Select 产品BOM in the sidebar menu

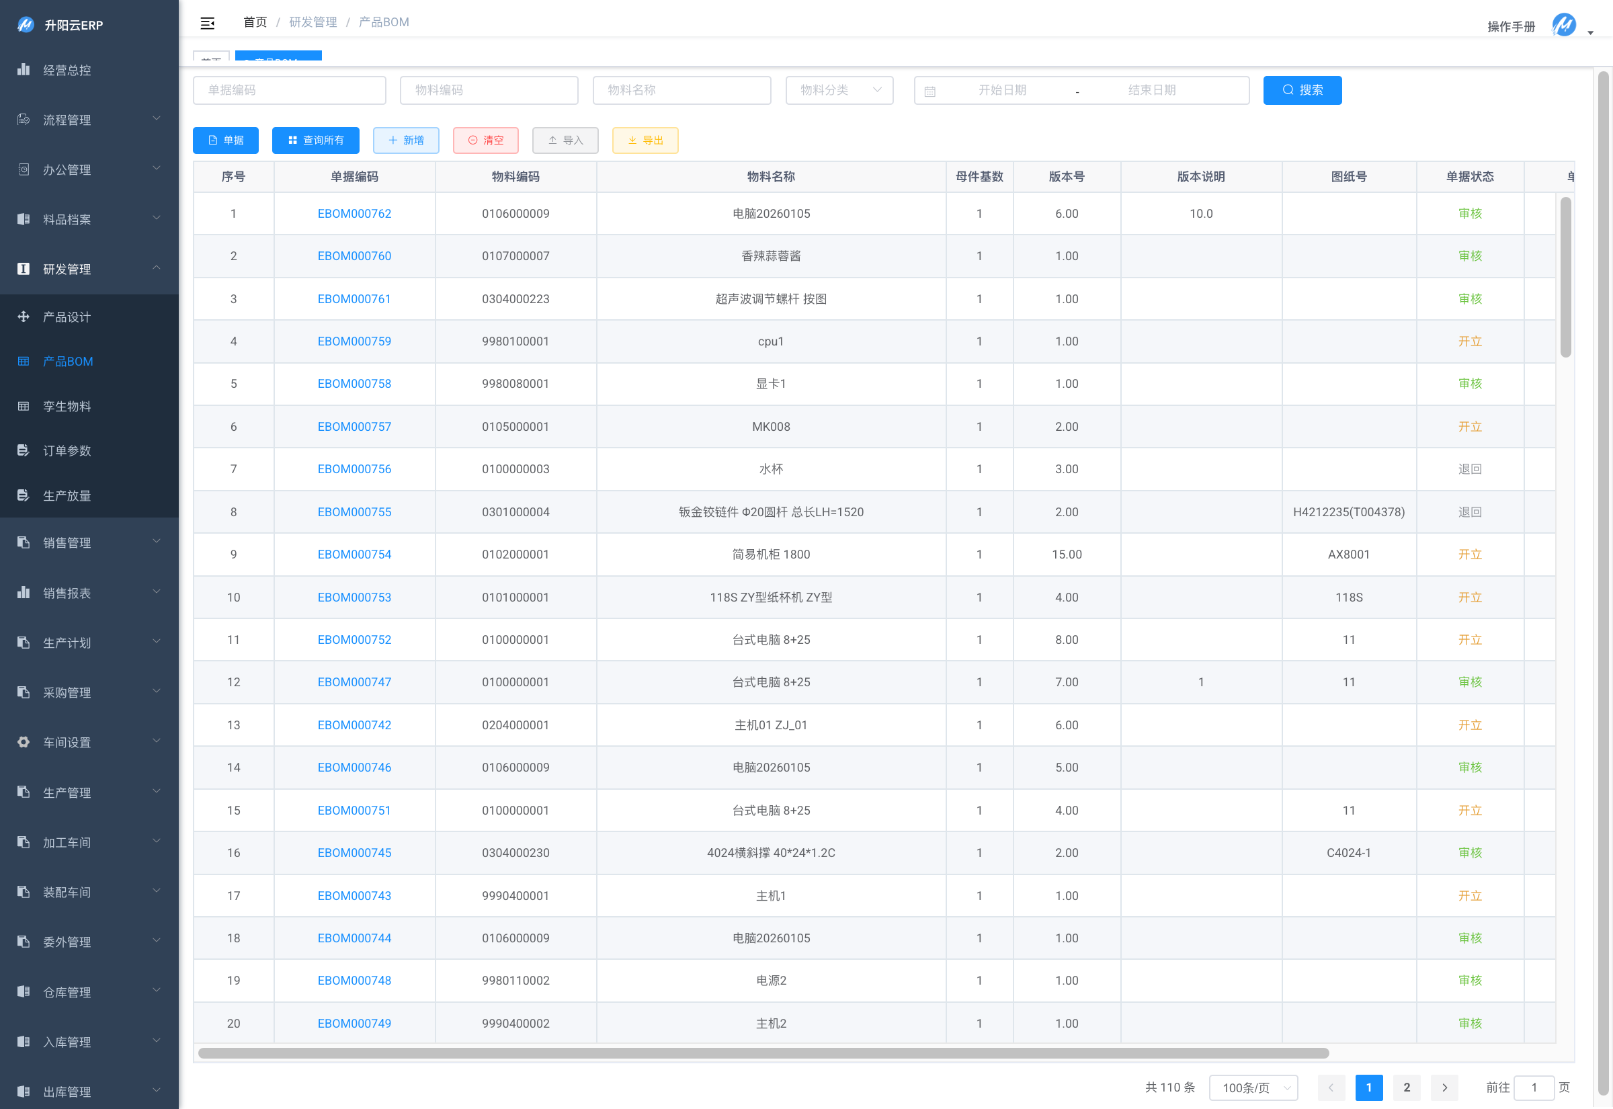click(x=67, y=362)
